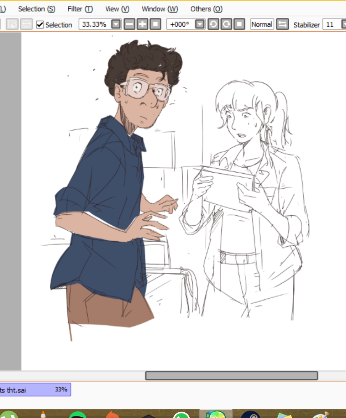
Task: Open the rotation angle dropdown arrow
Action: [200, 24]
